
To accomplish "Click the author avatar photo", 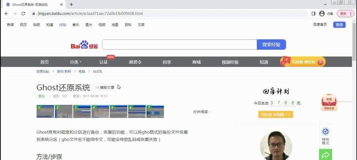I will 276,146.
